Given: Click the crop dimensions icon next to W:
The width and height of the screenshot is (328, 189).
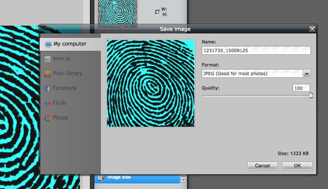Looking at the screenshot, I should pyautogui.click(x=157, y=12).
